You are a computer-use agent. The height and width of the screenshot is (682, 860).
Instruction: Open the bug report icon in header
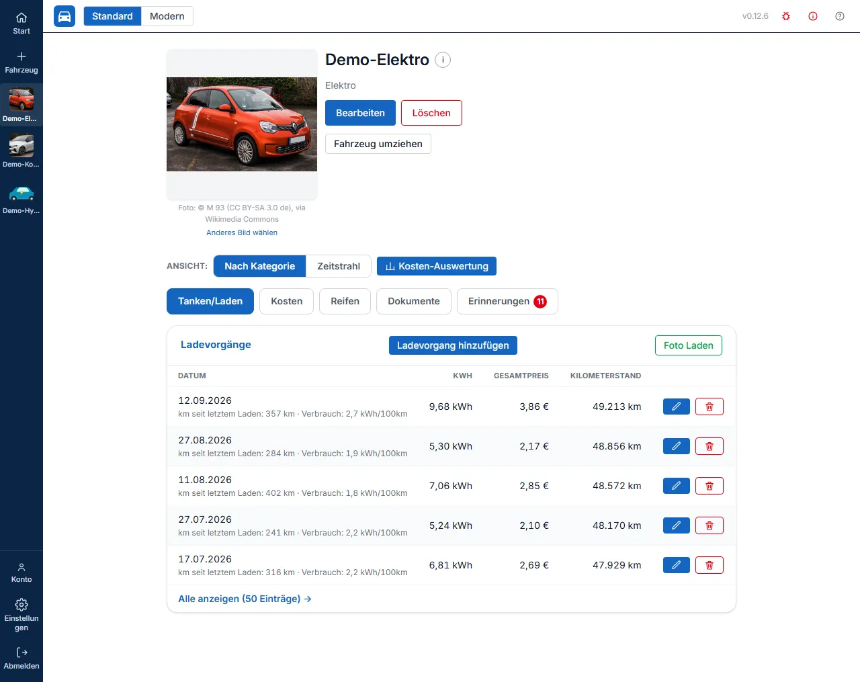[x=786, y=16]
